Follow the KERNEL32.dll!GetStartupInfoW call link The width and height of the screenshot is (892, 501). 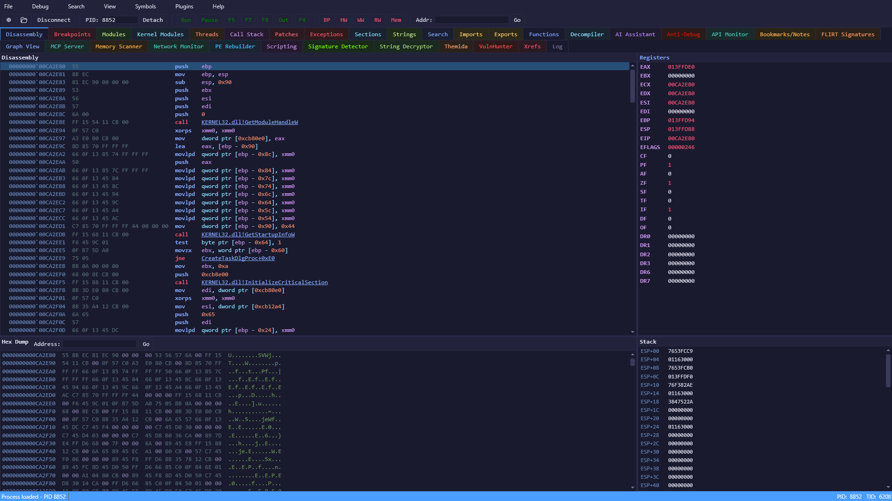click(248, 234)
